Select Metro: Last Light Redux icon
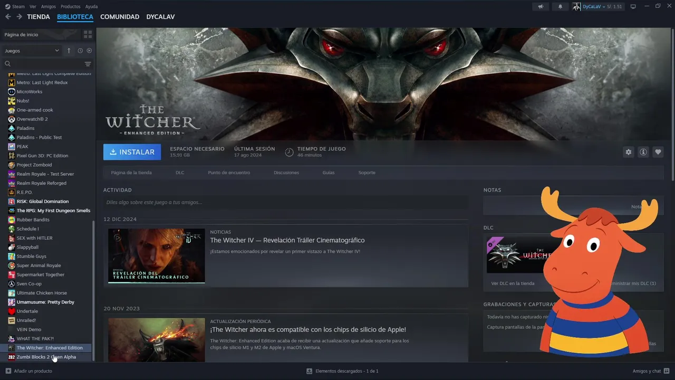This screenshot has width=675, height=380. [x=12, y=82]
